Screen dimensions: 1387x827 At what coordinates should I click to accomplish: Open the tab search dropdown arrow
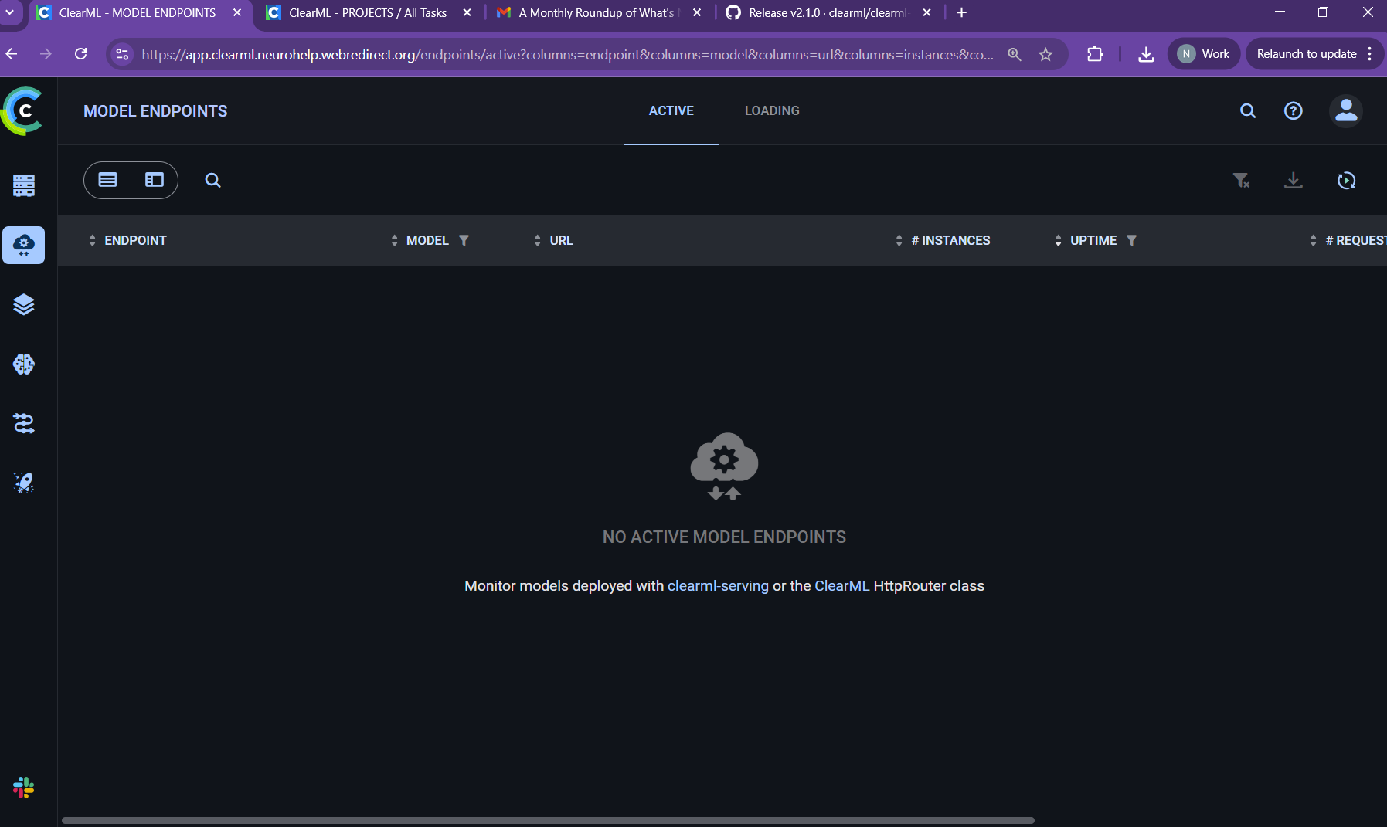[x=10, y=13]
